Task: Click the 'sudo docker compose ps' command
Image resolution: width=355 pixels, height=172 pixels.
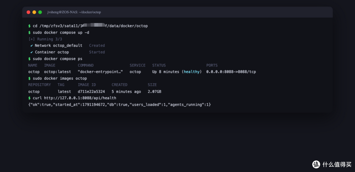Action: point(58,59)
